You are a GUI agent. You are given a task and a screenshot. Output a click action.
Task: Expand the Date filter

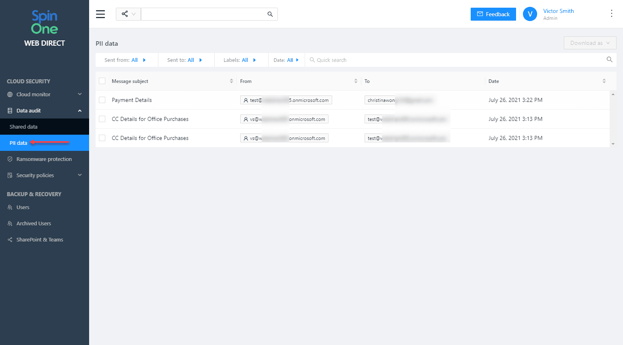(286, 60)
